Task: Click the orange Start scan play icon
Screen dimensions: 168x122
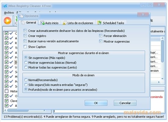Action: point(8,21)
